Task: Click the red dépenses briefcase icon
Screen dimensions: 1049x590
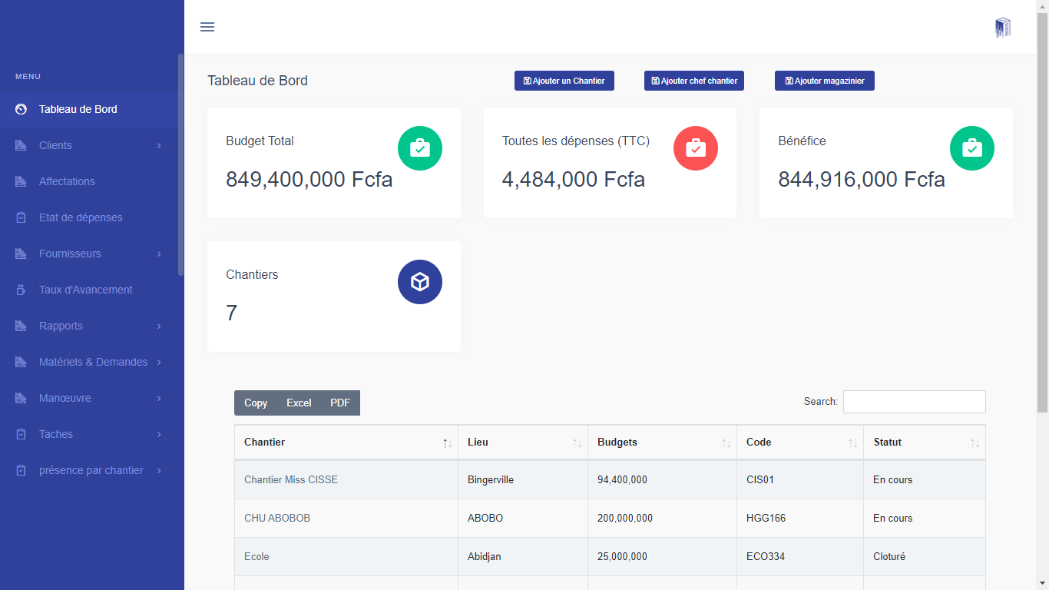Action: pos(696,148)
